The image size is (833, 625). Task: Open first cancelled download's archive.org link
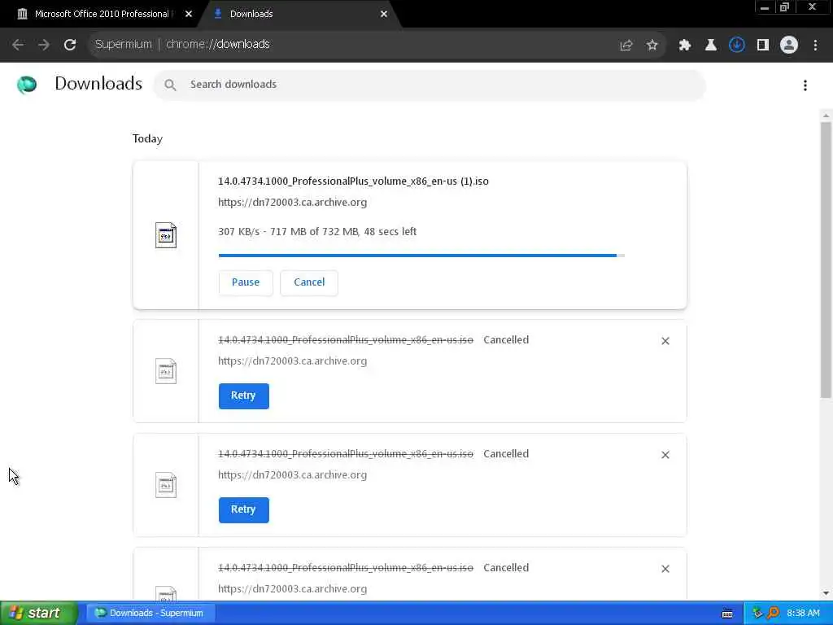[x=292, y=361]
